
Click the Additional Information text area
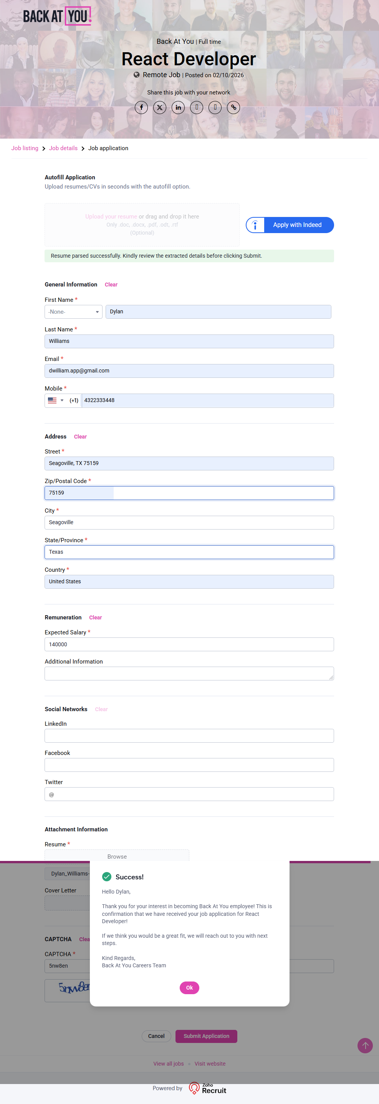[189, 673]
